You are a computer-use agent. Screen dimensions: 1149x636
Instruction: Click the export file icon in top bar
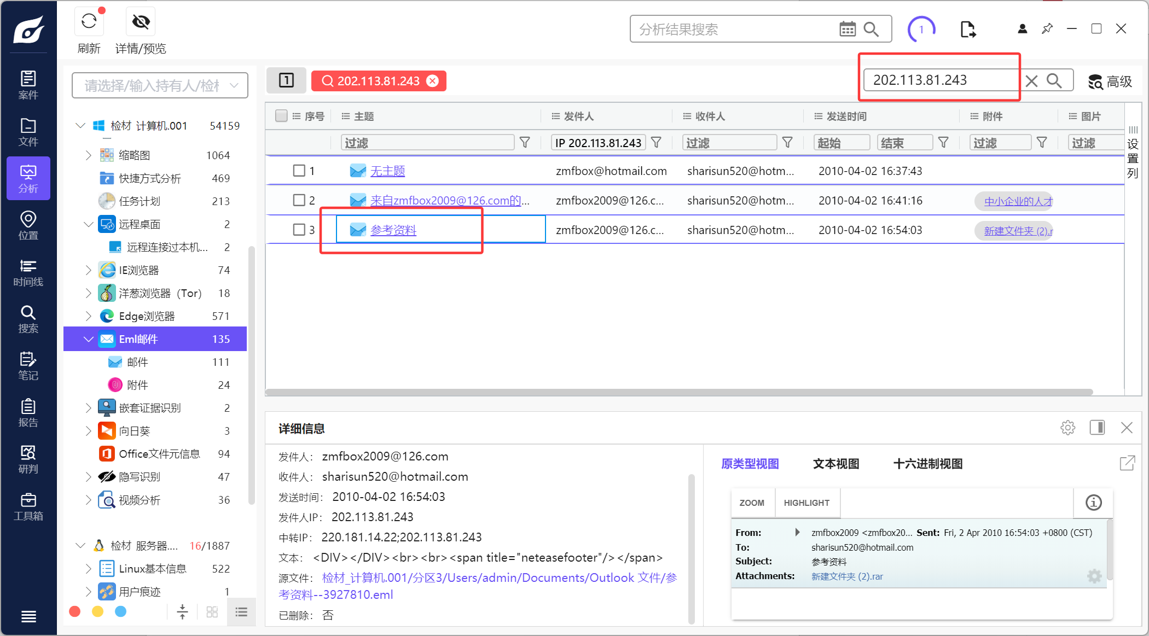coord(967,30)
